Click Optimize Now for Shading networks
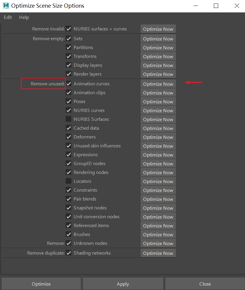The image size is (245, 290). [158, 253]
